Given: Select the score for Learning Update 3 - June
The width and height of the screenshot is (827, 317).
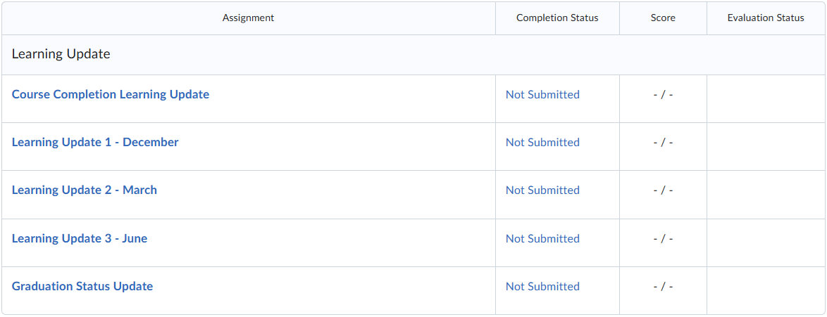Looking at the screenshot, I should click(663, 238).
